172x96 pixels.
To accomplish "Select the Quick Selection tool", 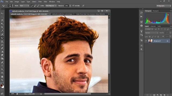I will pyautogui.click(x=2, y=24).
